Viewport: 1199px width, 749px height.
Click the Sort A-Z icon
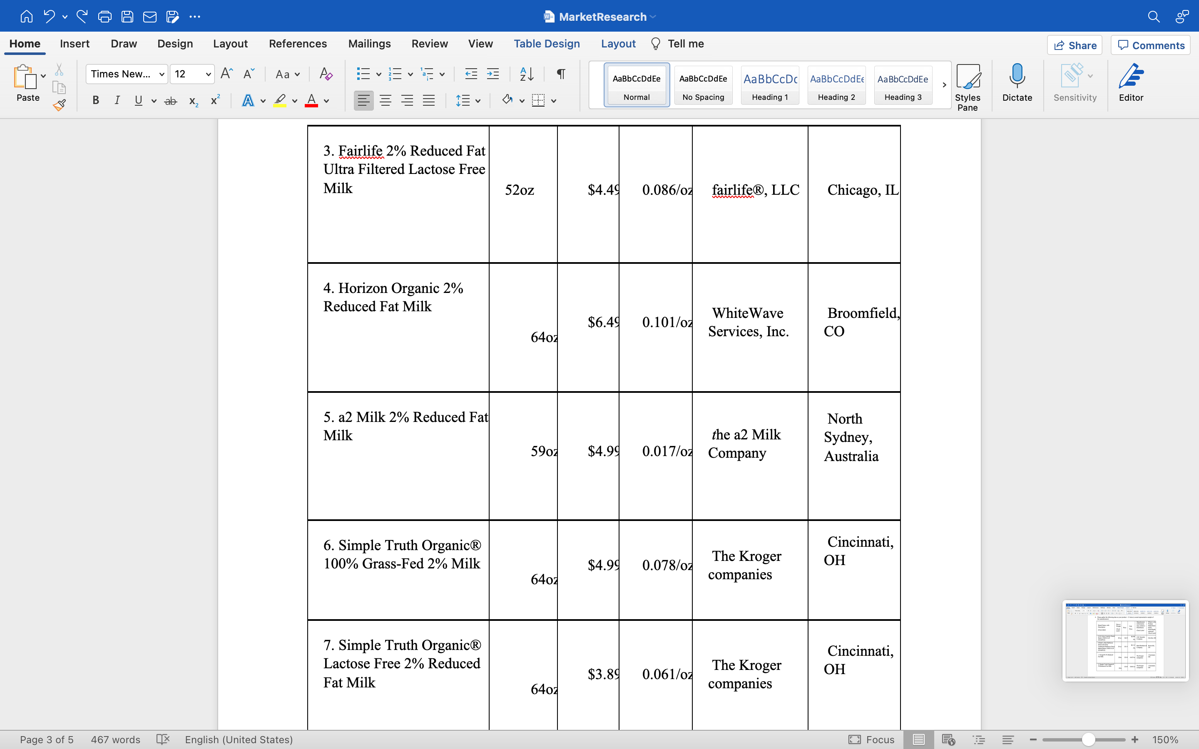click(526, 74)
